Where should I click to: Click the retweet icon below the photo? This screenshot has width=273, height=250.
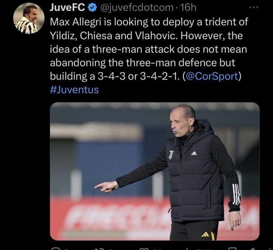(99, 249)
